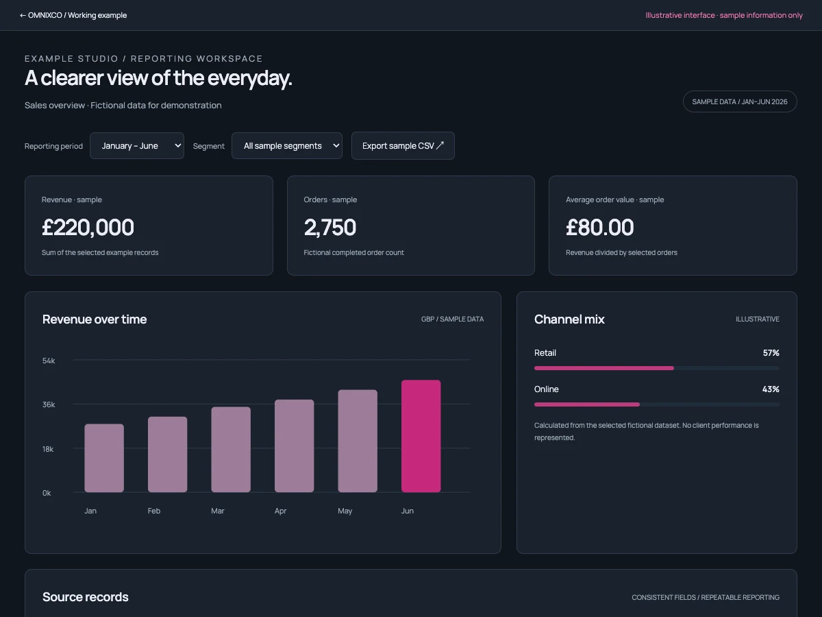
Task: Click the 18k axis label
Action: coord(49,449)
